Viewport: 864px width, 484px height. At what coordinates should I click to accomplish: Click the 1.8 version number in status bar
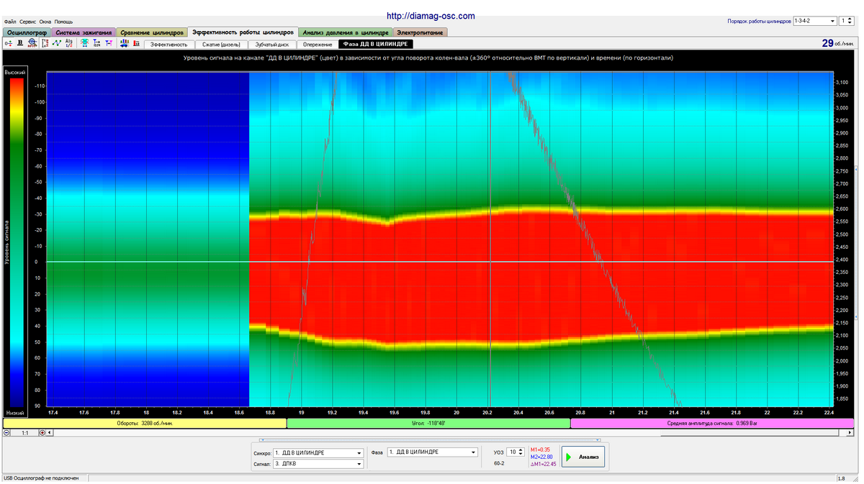coord(841,478)
